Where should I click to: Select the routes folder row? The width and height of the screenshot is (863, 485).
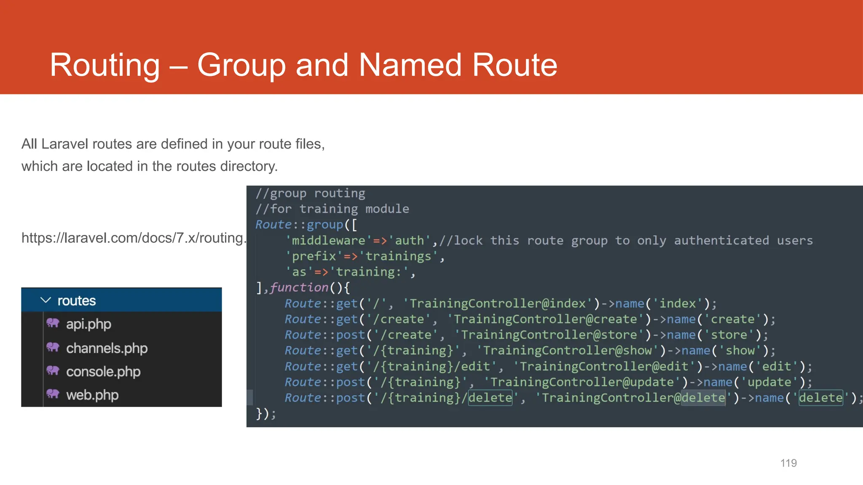tap(121, 300)
